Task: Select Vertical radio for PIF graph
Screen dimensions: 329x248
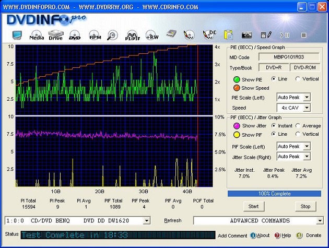Action: [298, 134]
